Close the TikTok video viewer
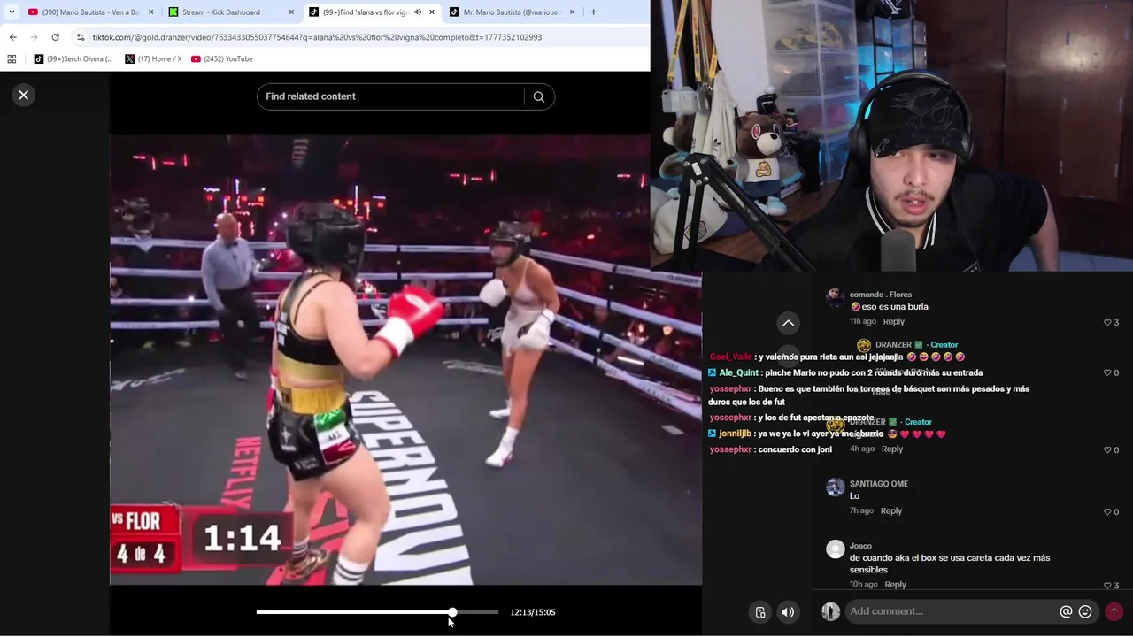This screenshot has width=1133, height=637. point(24,95)
